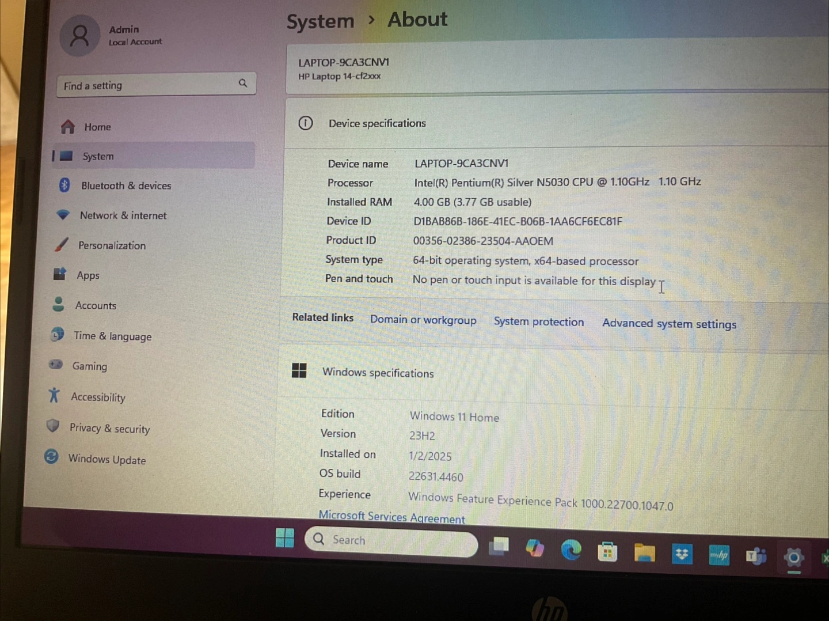Click the Windows Update refresh icon

coord(51,457)
